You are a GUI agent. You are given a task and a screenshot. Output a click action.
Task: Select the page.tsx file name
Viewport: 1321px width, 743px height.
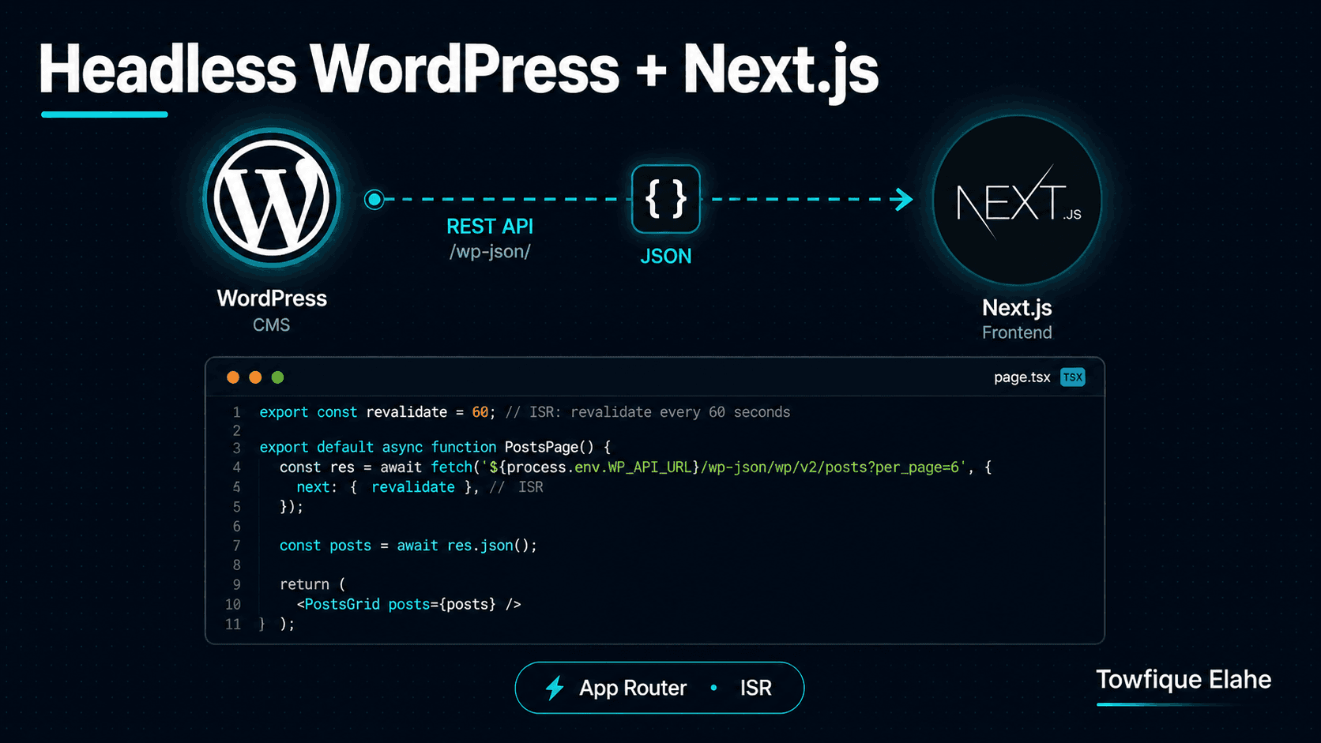[x=1022, y=377]
